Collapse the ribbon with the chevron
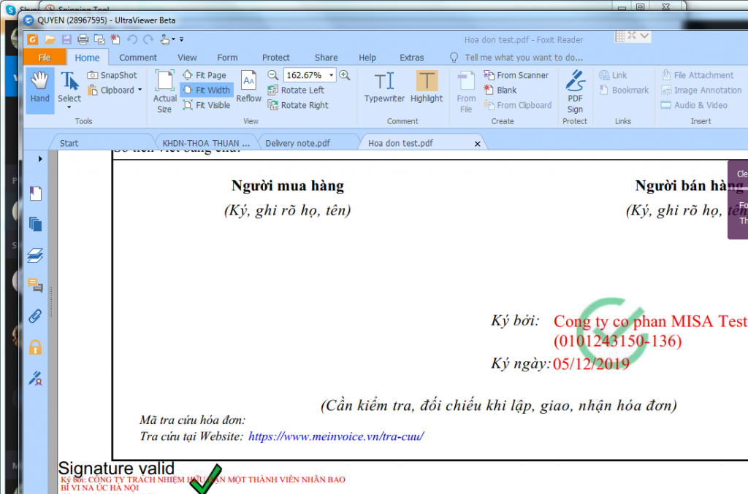The image size is (748, 494). pos(644,36)
